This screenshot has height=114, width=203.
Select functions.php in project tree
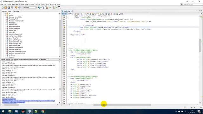pos(13,25)
